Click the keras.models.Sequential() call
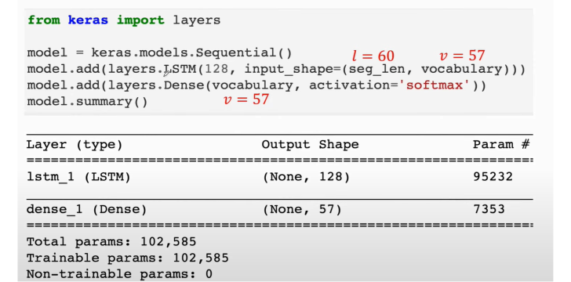The width and height of the screenshot is (571, 282). click(191, 52)
